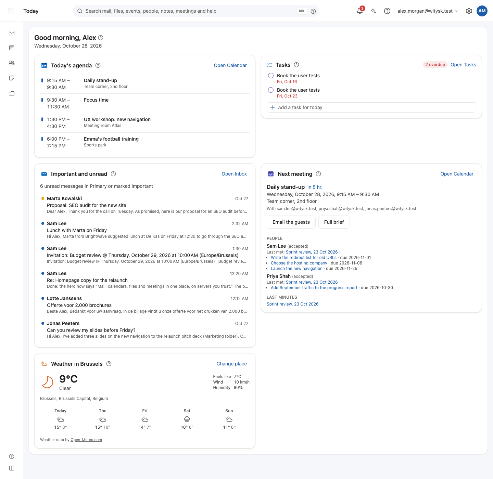Open Choose the hosting company task link

(x=299, y=263)
